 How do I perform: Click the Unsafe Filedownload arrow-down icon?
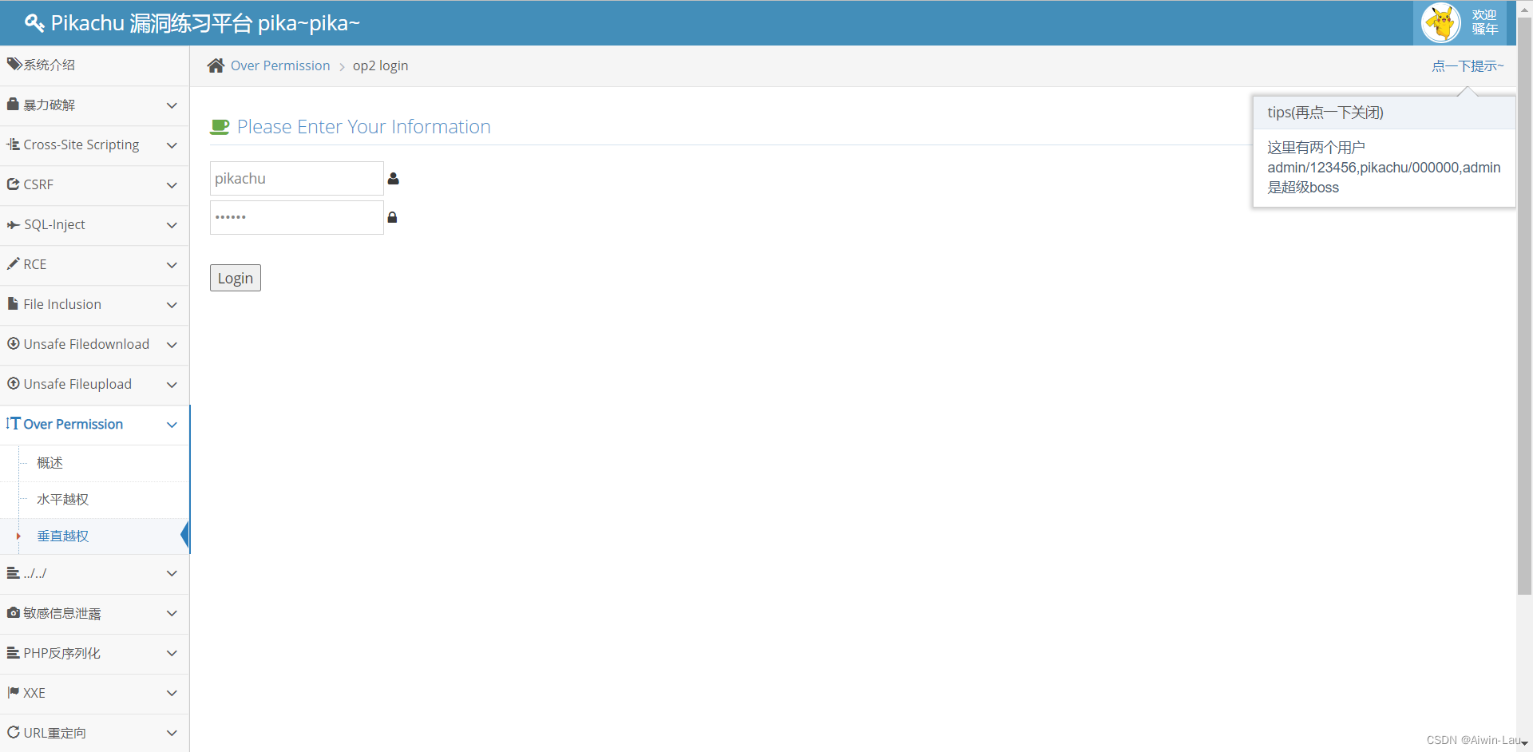point(14,343)
